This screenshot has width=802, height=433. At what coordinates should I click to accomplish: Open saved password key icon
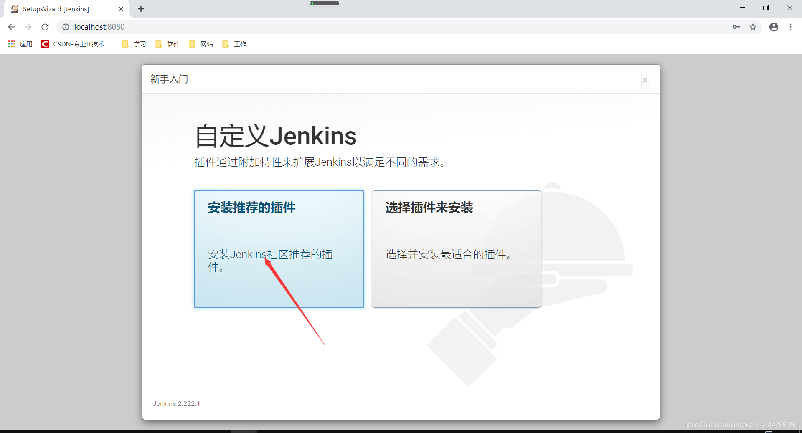click(x=736, y=27)
